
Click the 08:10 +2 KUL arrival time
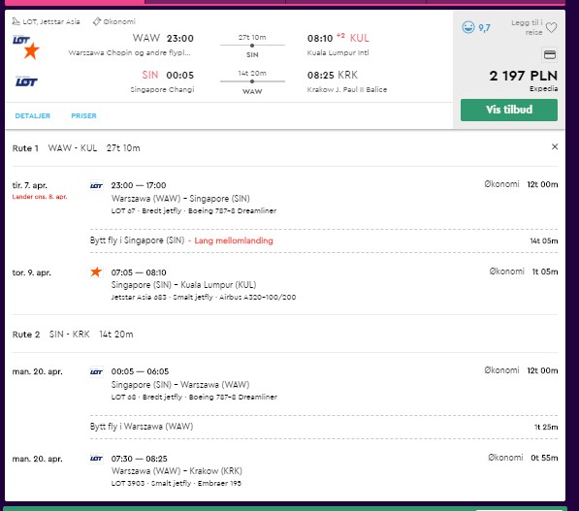338,38
